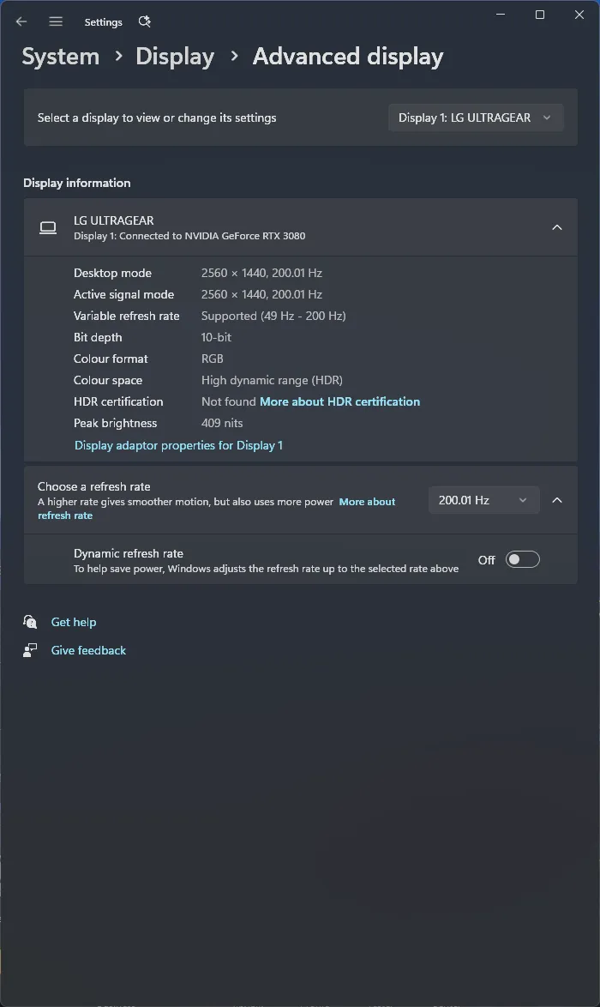The width and height of the screenshot is (600, 1007).
Task: Go to System in the breadcrumb
Action: click(x=60, y=57)
